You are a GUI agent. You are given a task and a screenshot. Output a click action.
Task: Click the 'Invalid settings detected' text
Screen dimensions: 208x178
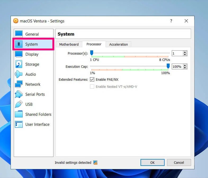point(73,162)
